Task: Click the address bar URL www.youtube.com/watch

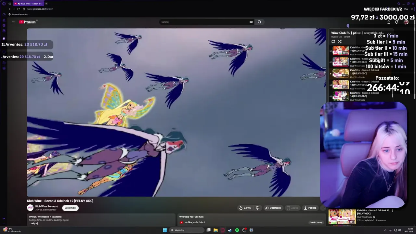Action: [x=40, y=9]
